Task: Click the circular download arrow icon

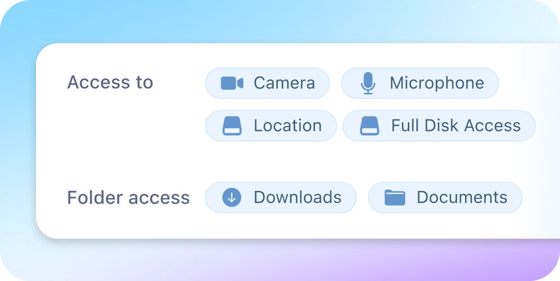Action: coord(232,198)
